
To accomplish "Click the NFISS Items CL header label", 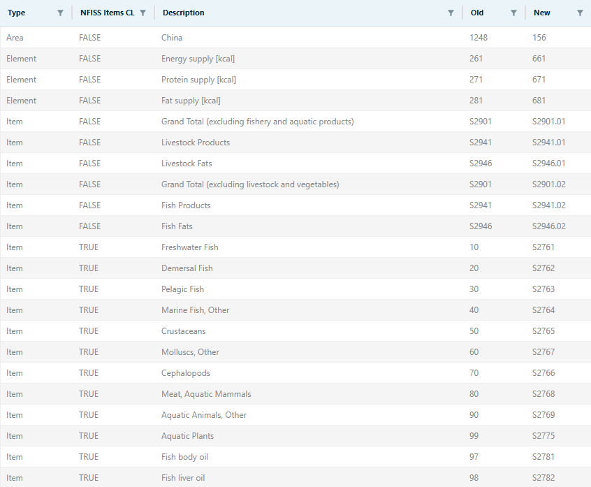I will tap(107, 13).
